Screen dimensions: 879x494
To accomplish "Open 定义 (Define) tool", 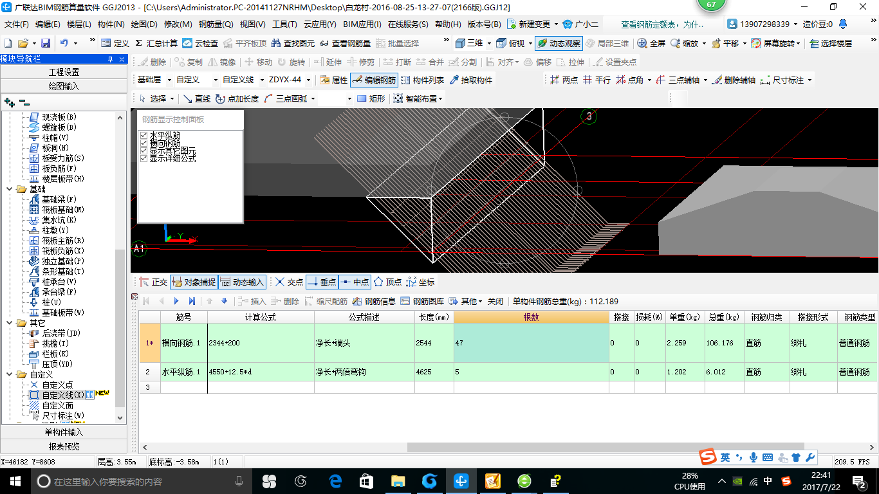I will [115, 43].
